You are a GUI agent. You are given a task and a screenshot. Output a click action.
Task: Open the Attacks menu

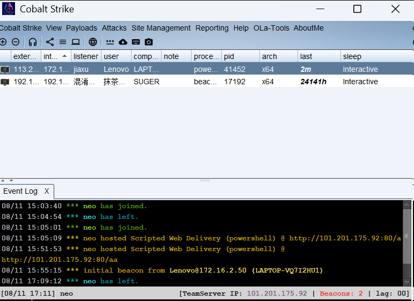pos(114,28)
